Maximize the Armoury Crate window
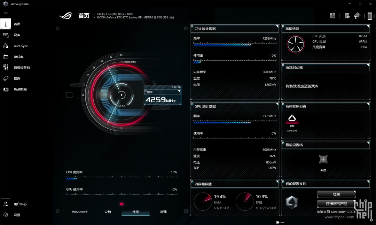 [x=360, y=4]
